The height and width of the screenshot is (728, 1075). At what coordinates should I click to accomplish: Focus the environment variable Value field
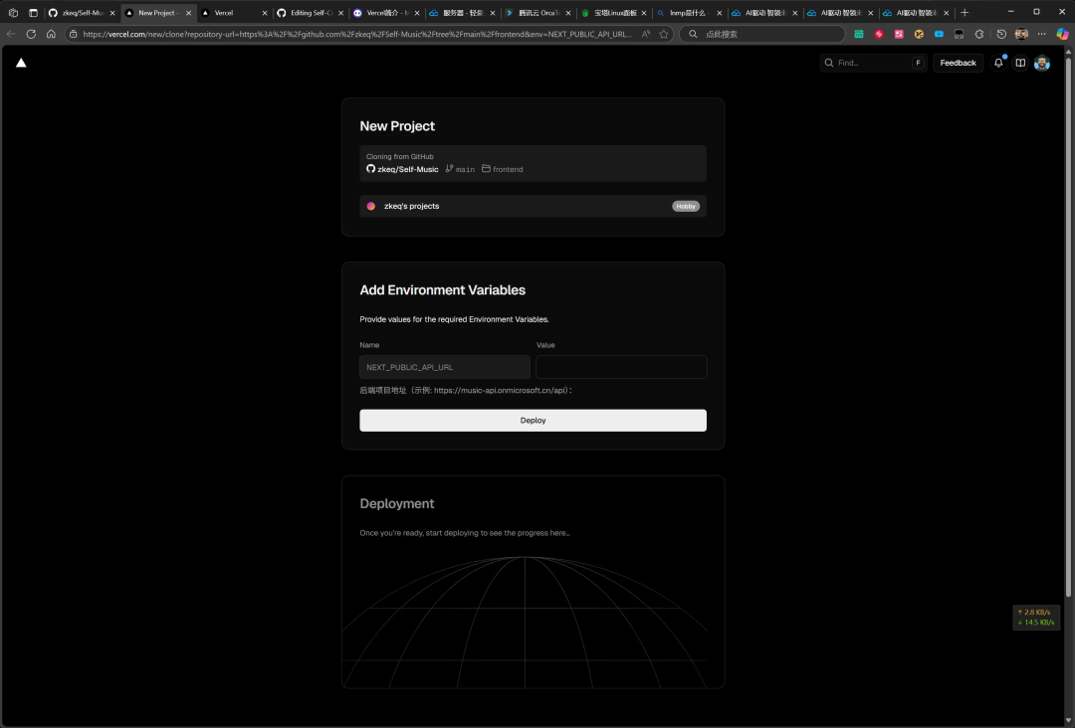(x=621, y=367)
